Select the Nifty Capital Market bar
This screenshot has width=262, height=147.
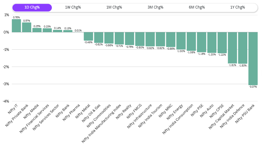pos(232,47)
